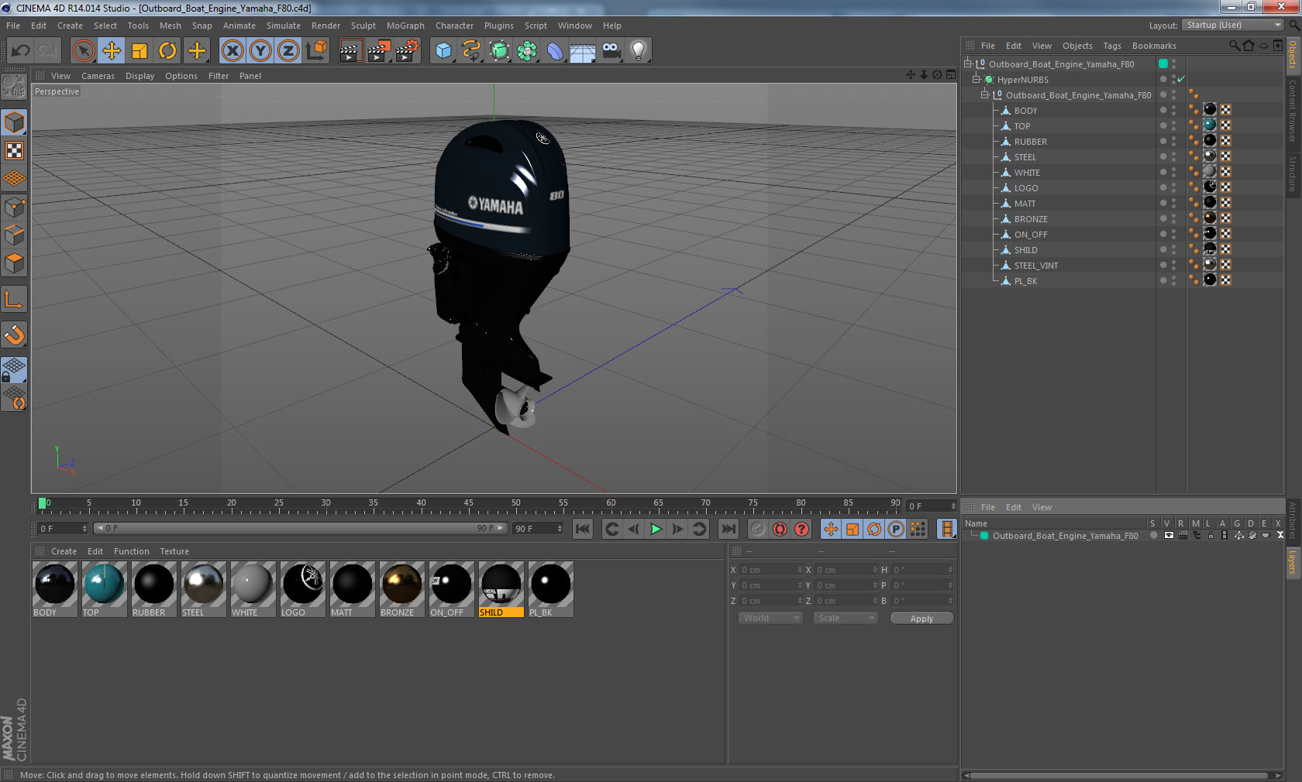The width and height of the screenshot is (1302, 782).
Task: Toggle visibility dot for RUBBER object
Action: coord(1162,140)
